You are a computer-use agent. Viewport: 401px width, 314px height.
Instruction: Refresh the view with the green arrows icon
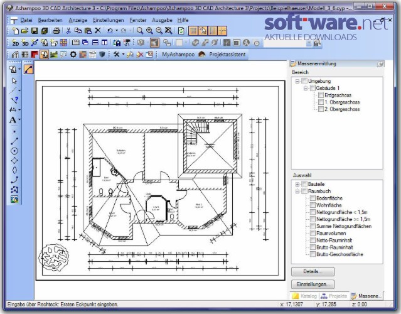(x=181, y=31)
